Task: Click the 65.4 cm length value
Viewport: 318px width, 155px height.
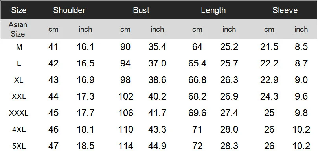Action: click(x=197, y=63)
